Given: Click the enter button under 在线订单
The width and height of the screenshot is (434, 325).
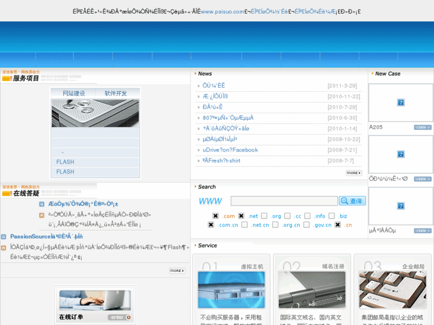Looking at the screenshot, I should tap(119, 317).
